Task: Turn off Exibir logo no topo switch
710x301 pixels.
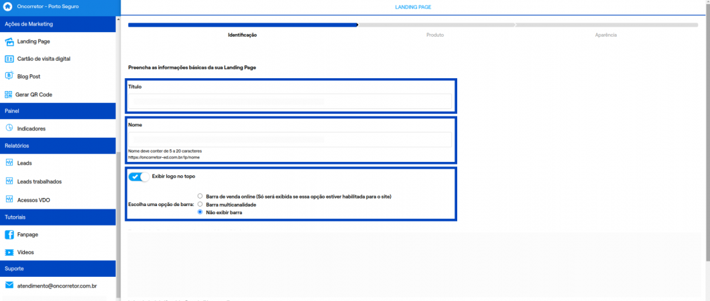Action: pos(139,177)
